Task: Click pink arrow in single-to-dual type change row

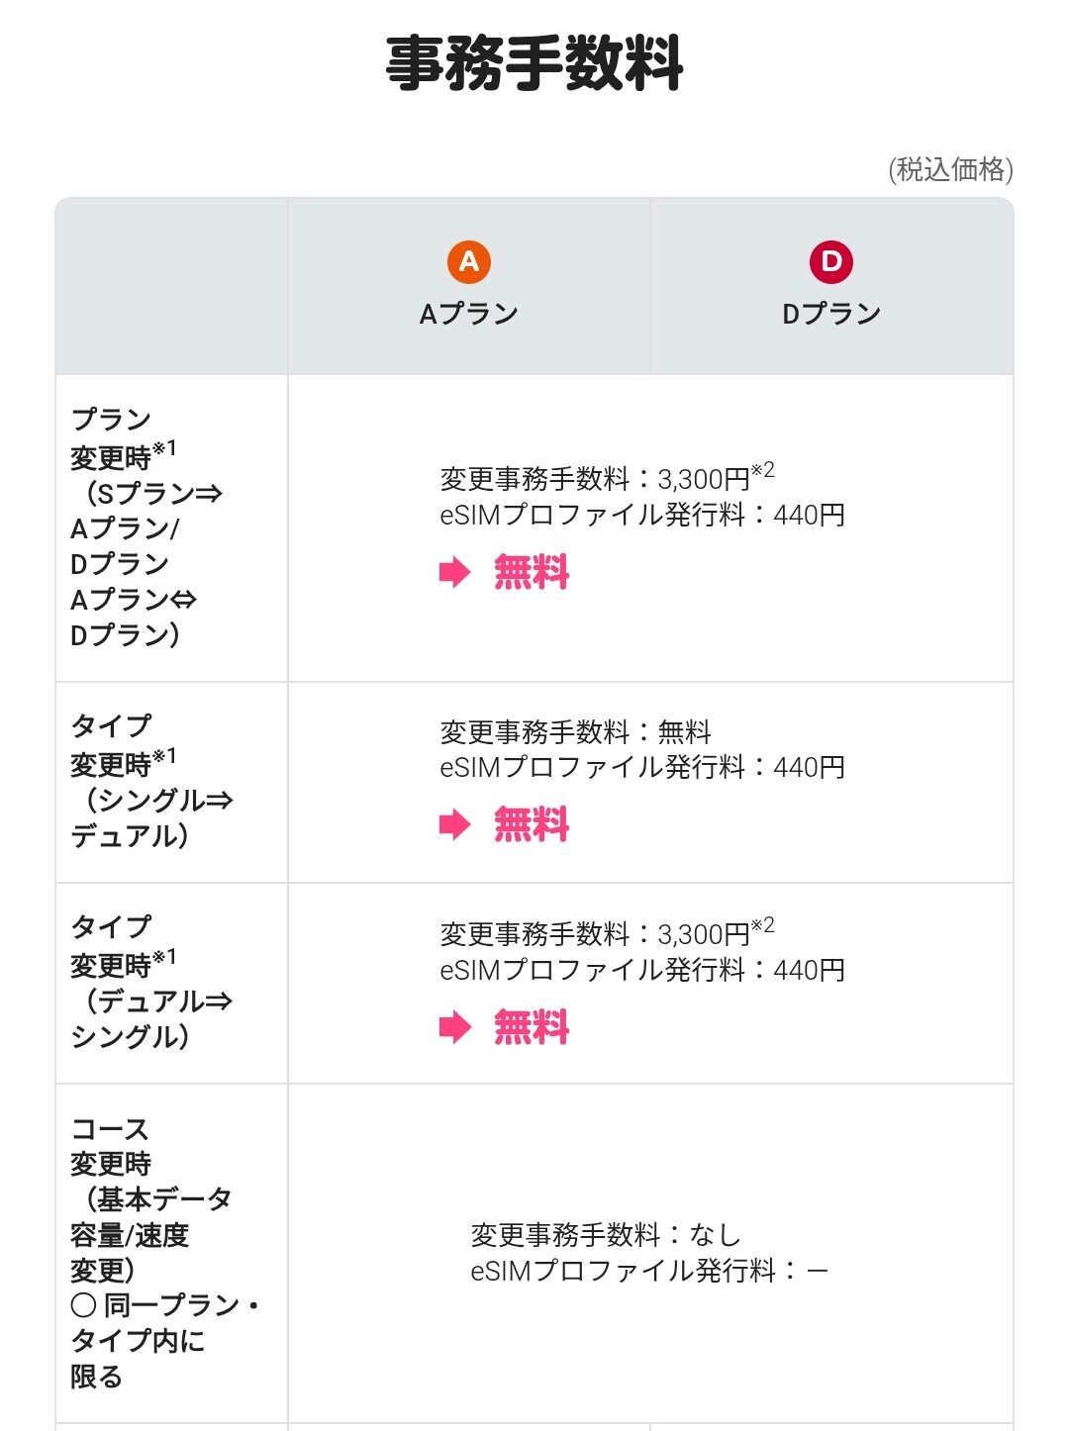Action: [454, 824]
